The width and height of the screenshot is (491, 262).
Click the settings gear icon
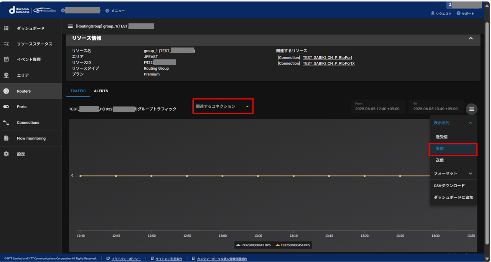(6, 154)
